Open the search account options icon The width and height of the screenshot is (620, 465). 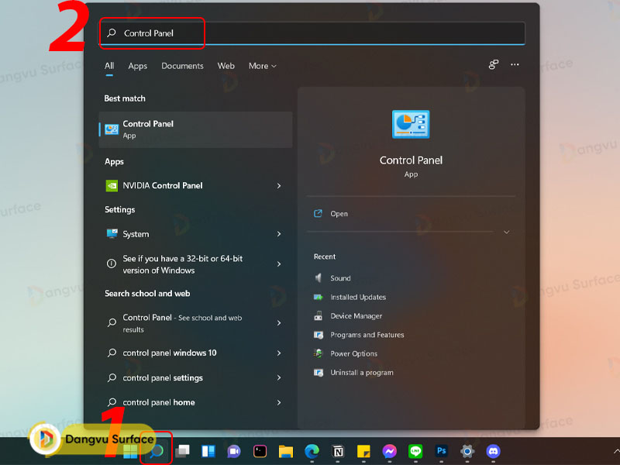tap(493, 65)
